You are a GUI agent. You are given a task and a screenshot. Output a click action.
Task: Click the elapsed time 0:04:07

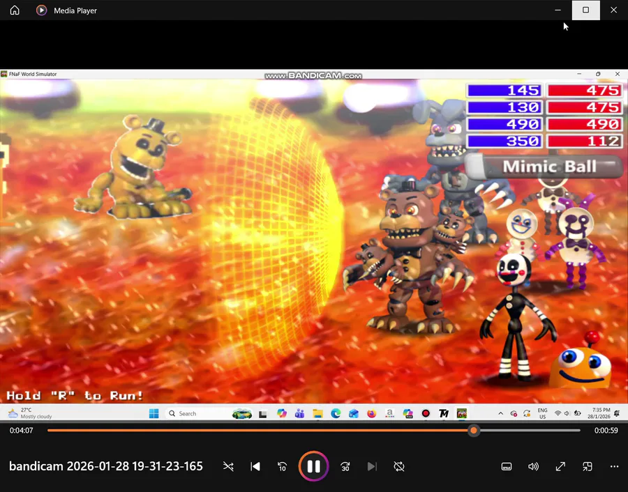(22, 431)
